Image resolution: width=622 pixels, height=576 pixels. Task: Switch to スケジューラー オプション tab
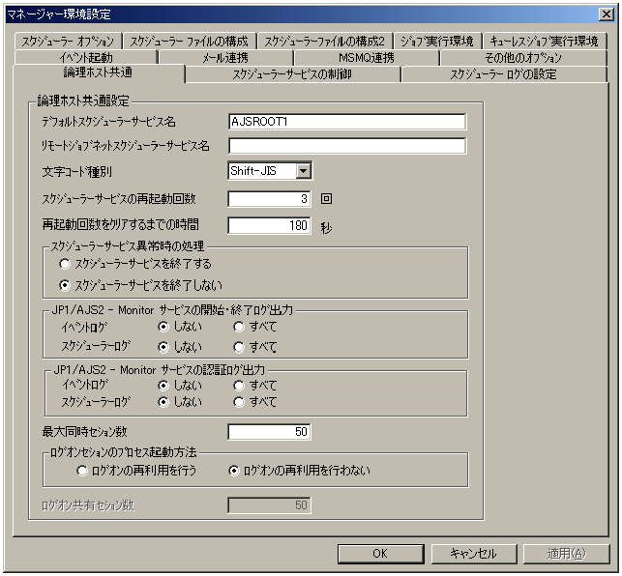[68, 42]
